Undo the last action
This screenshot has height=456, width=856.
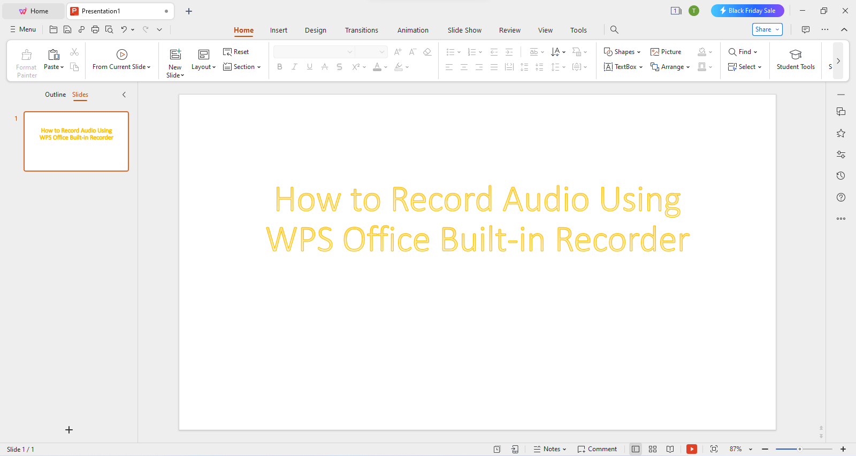click(x=124, y=29)
